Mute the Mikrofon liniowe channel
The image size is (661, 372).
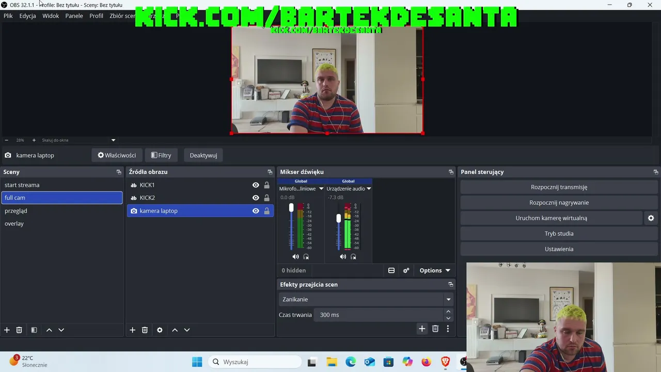295,257
